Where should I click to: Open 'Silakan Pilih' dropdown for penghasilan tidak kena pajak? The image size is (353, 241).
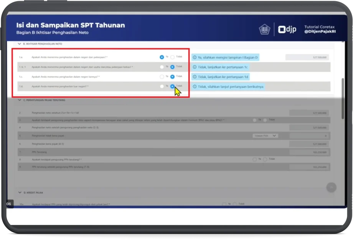pyautogui.click(x=266, y=136)
